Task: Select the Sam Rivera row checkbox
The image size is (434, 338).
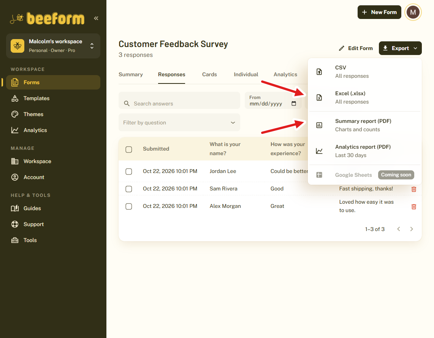Action: pos(129,189)
